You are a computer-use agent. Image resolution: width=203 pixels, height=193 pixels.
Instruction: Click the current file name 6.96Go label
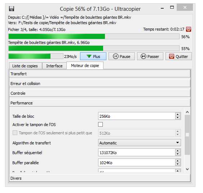pos(49,42)
